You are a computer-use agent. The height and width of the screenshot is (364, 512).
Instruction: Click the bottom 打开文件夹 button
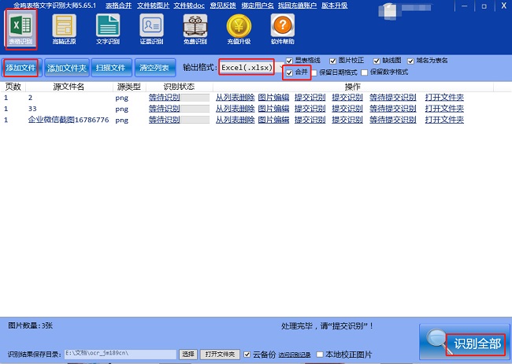point(220,355)
